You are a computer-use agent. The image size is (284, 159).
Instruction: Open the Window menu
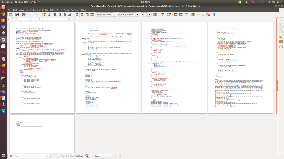pyautogui.click(x=75, y=10)
